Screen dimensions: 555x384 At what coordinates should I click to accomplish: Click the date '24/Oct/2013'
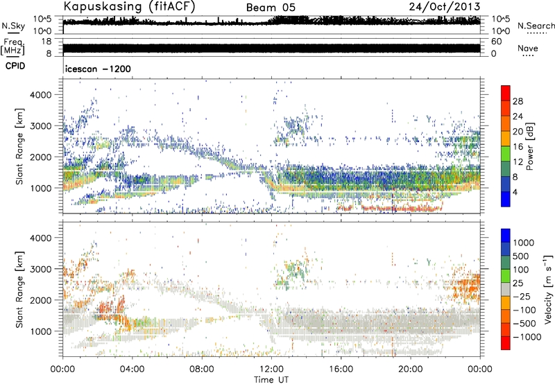coord(445,6)
